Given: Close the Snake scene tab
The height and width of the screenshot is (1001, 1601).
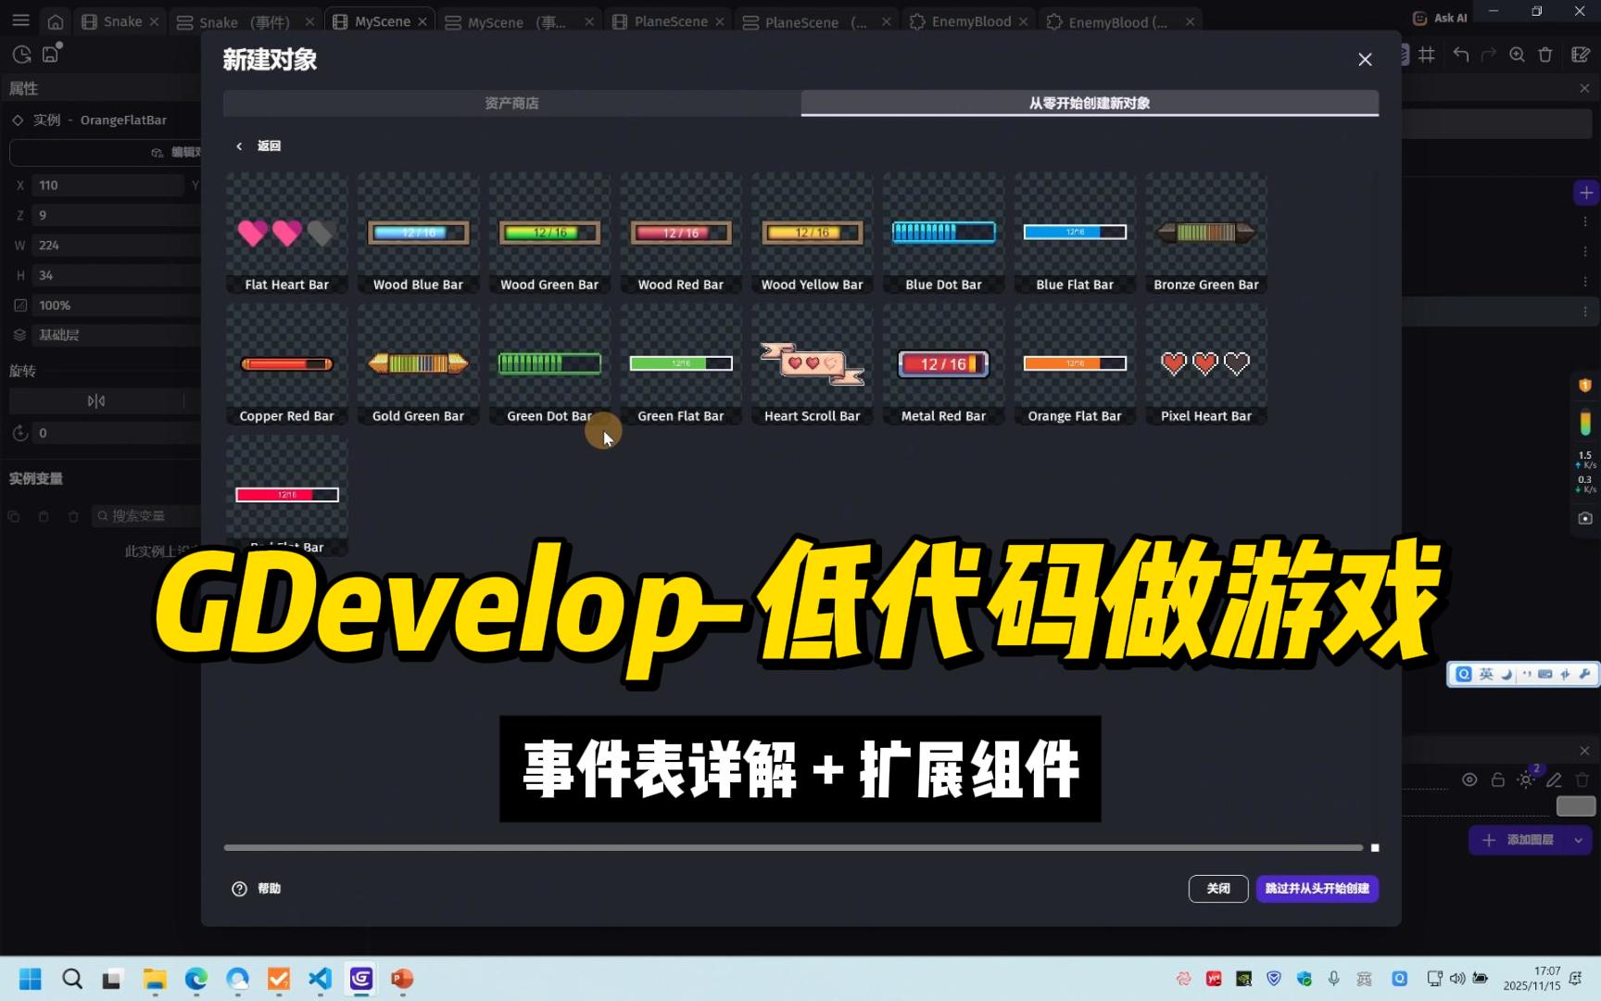Looking at the screenshot, I should (155, 21).
